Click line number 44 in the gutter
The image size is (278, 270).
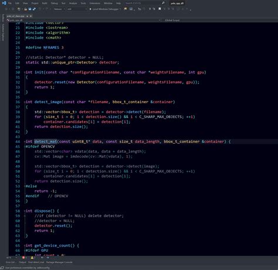click(x=18, y=141)
